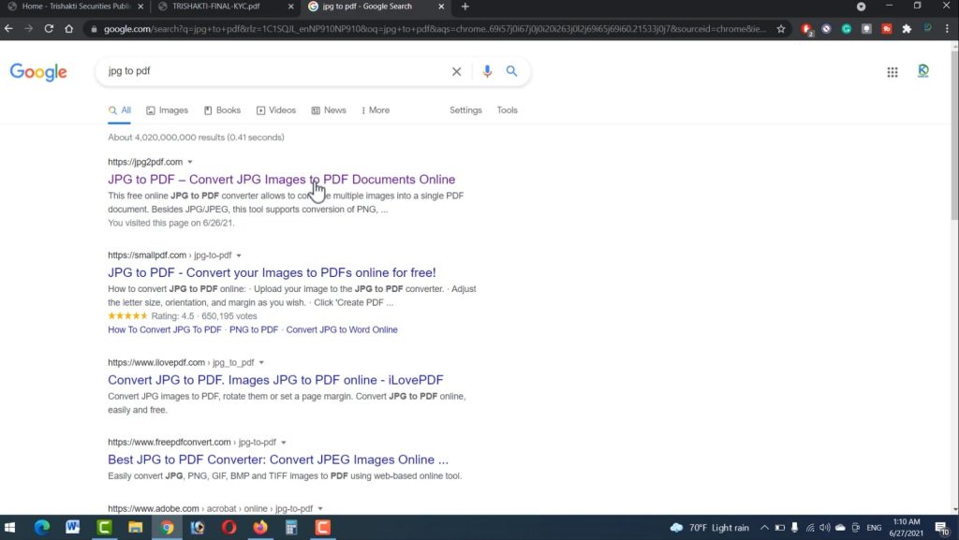The image size is (959, 540).
Task: Select the All search results tab
Action: click(x=119, y=110)
